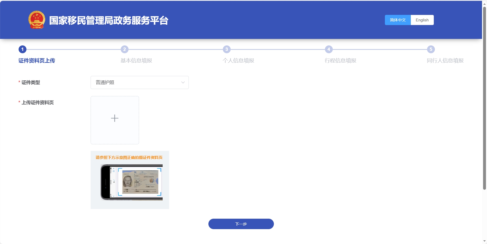The image size is (487, 244).
Task: Click step 3 circle in progress bar
Action: click(x=227, y=49)
